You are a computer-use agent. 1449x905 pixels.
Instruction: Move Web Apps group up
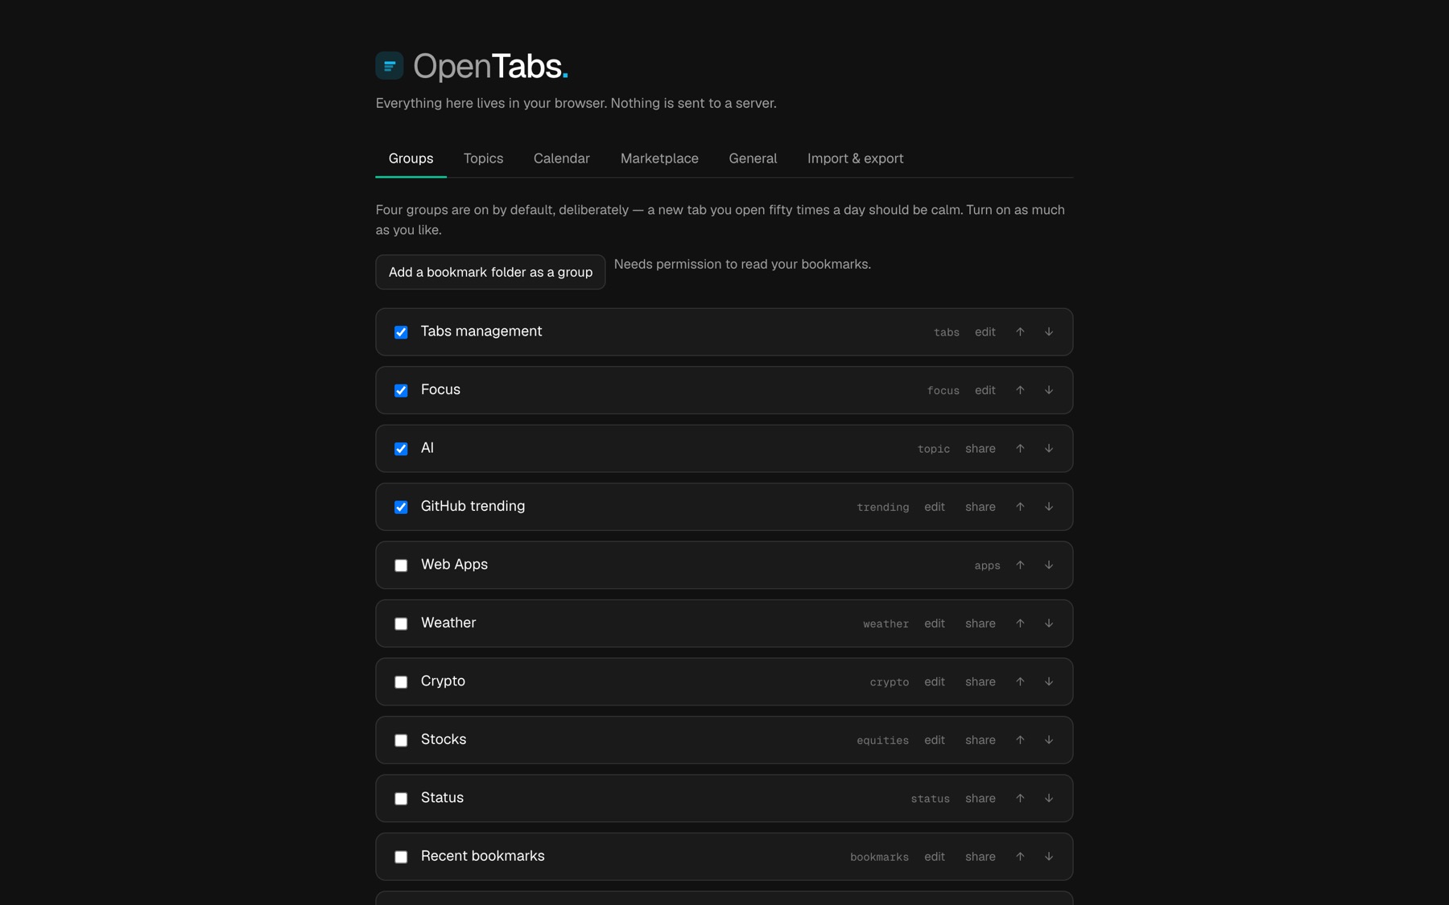click(1020, 566)
